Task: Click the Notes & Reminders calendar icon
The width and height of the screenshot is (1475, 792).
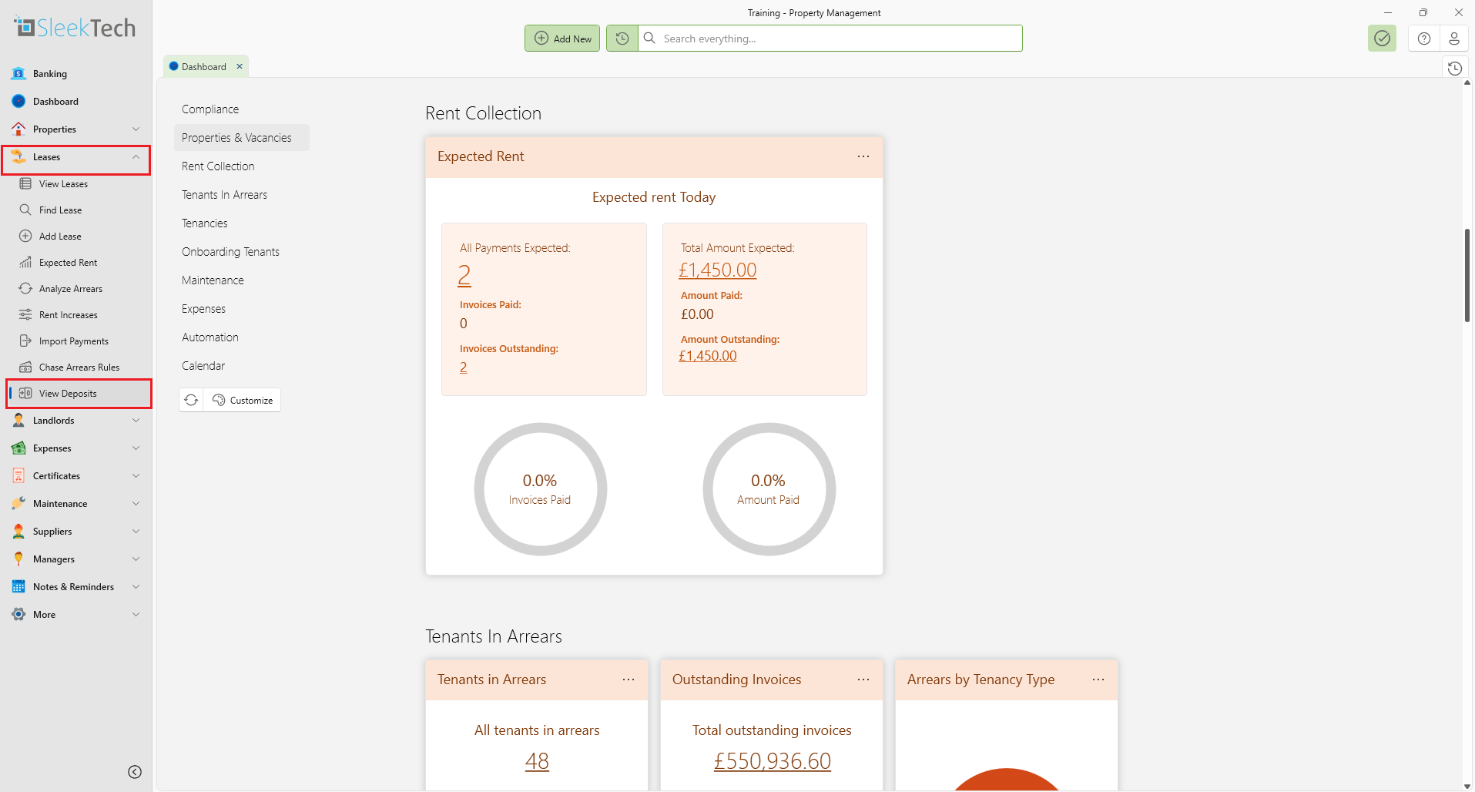Action: tap(18, 587)
